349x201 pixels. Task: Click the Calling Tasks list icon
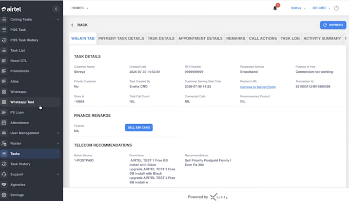pos(4,19)
